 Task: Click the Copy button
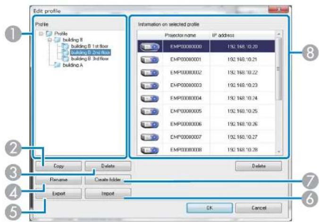pos(59,166)
